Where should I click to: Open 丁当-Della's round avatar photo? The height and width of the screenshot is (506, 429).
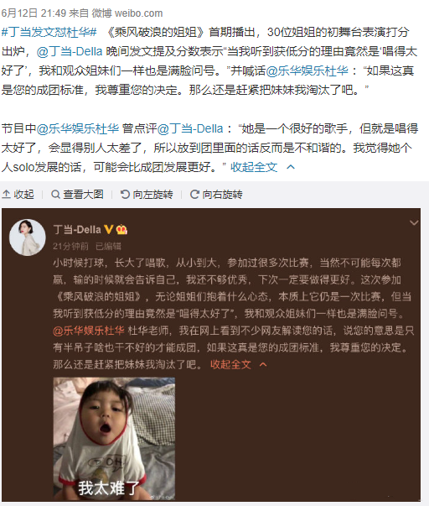[x=28, y=237]
